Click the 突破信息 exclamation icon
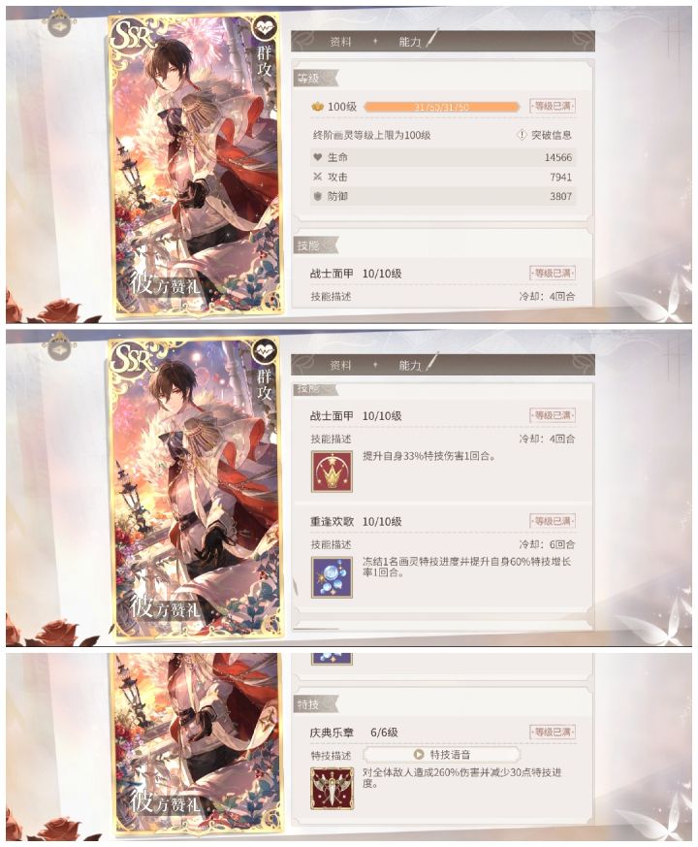698x847 pixels. tap(522, 135)
